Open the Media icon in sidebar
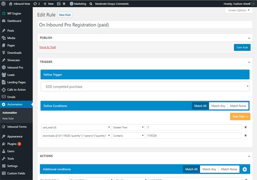Image resolution: width=257 pixels, height=180 pixels. (x=4, y=38)
